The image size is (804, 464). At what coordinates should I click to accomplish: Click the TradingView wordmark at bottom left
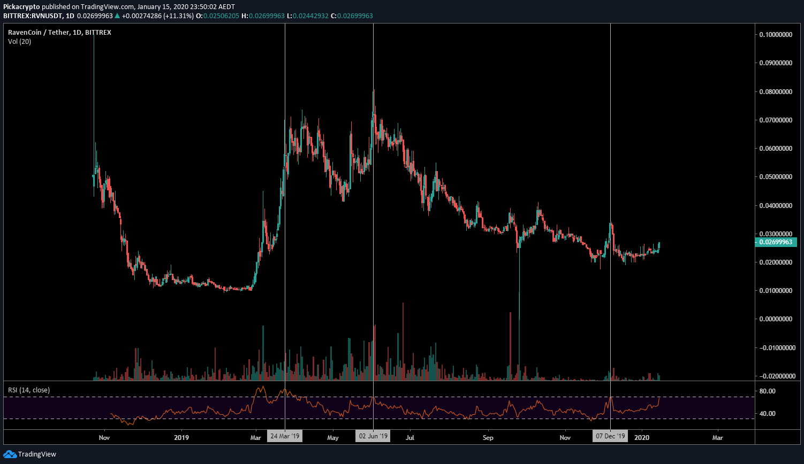click(37, 454)
